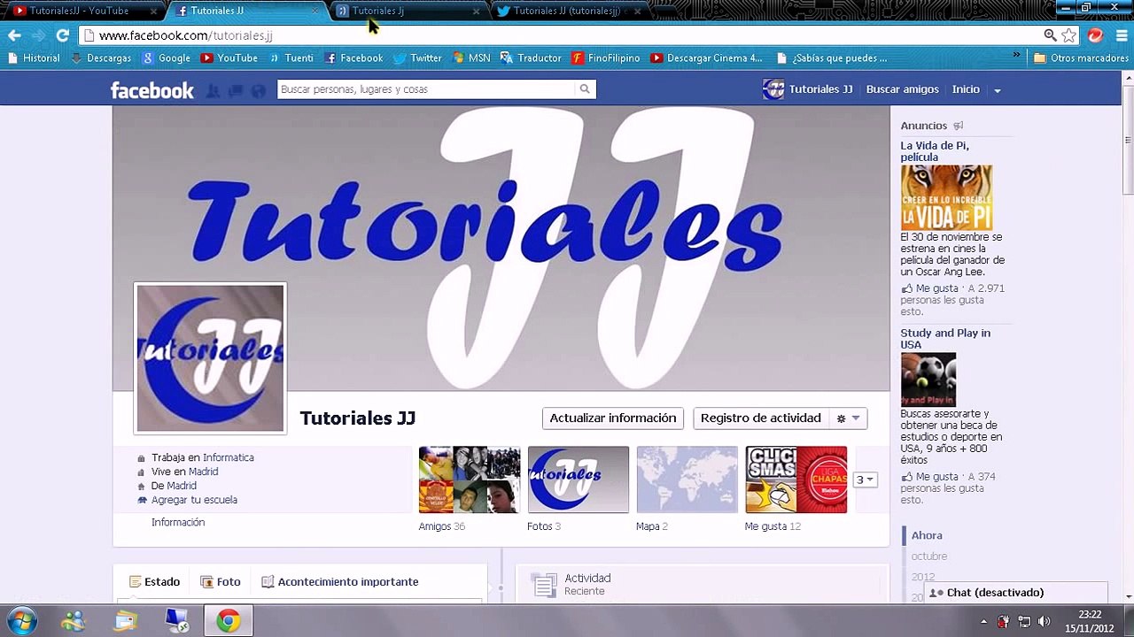The height and width of the screenshot is (637, 1134).
Task: Open the Windows Start menu
Action: pos(22,621)
